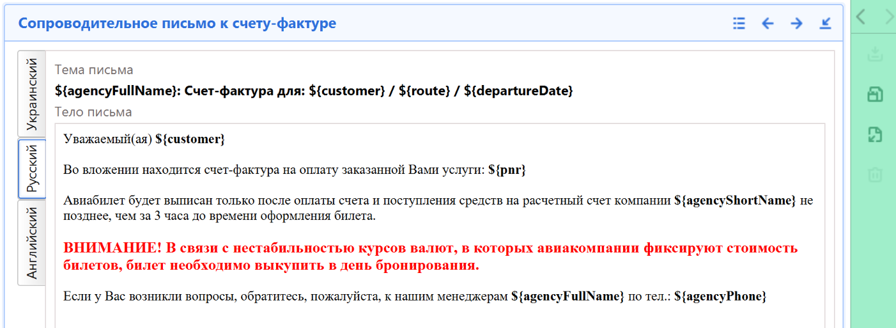Click the save floppy disk icon
896x328 pixels.
(x=874, y=95)
